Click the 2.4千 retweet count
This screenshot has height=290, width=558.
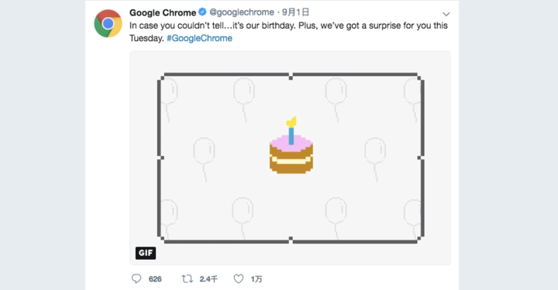coord(208,279)
